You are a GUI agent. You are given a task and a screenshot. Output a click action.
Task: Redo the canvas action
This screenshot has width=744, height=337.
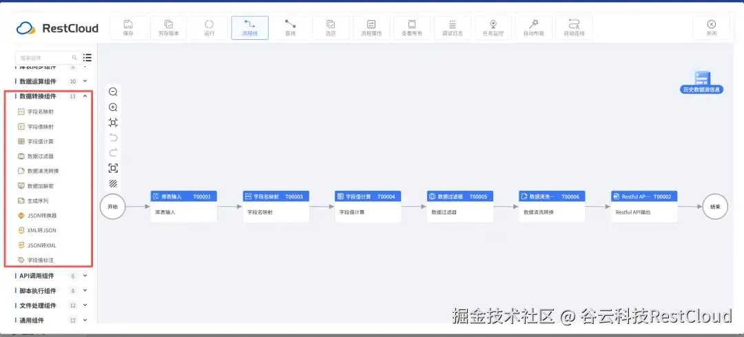113,153
